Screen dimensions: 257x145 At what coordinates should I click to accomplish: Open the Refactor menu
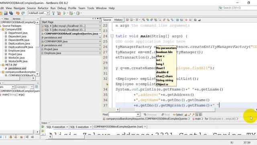tap(43, 8)
